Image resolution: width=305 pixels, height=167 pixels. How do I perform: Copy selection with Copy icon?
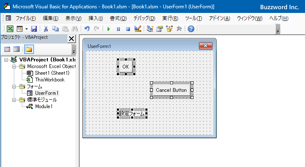pyautogui.click(x=55, y=29)
